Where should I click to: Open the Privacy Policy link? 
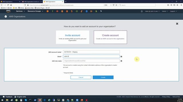(x=166, y=97)
